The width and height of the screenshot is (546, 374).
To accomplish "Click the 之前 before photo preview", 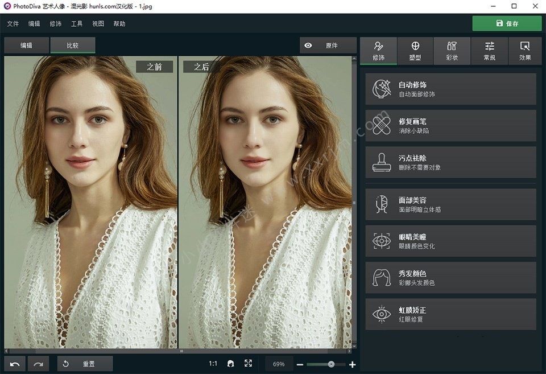I will pos(91,202).
